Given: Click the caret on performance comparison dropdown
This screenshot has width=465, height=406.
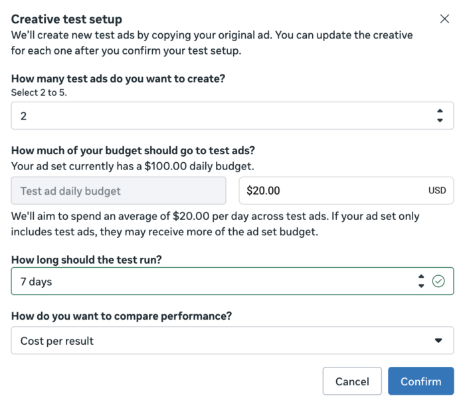Looking at the screenshot, I should pyautogui.click(x=438, y=341).
